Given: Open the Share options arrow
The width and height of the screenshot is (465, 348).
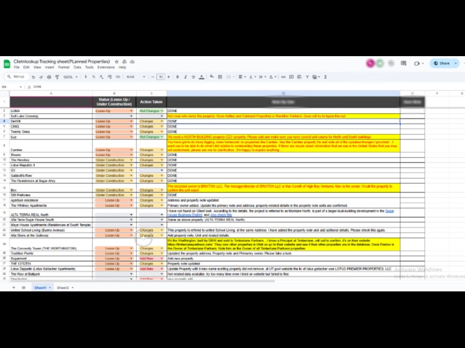Looking at the screenshot, I should coord(456,63).
